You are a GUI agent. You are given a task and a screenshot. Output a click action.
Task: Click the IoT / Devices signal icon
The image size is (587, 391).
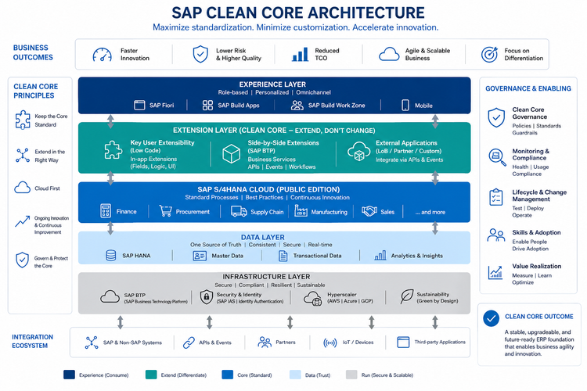pyautogui.click(x=330, y=343)
